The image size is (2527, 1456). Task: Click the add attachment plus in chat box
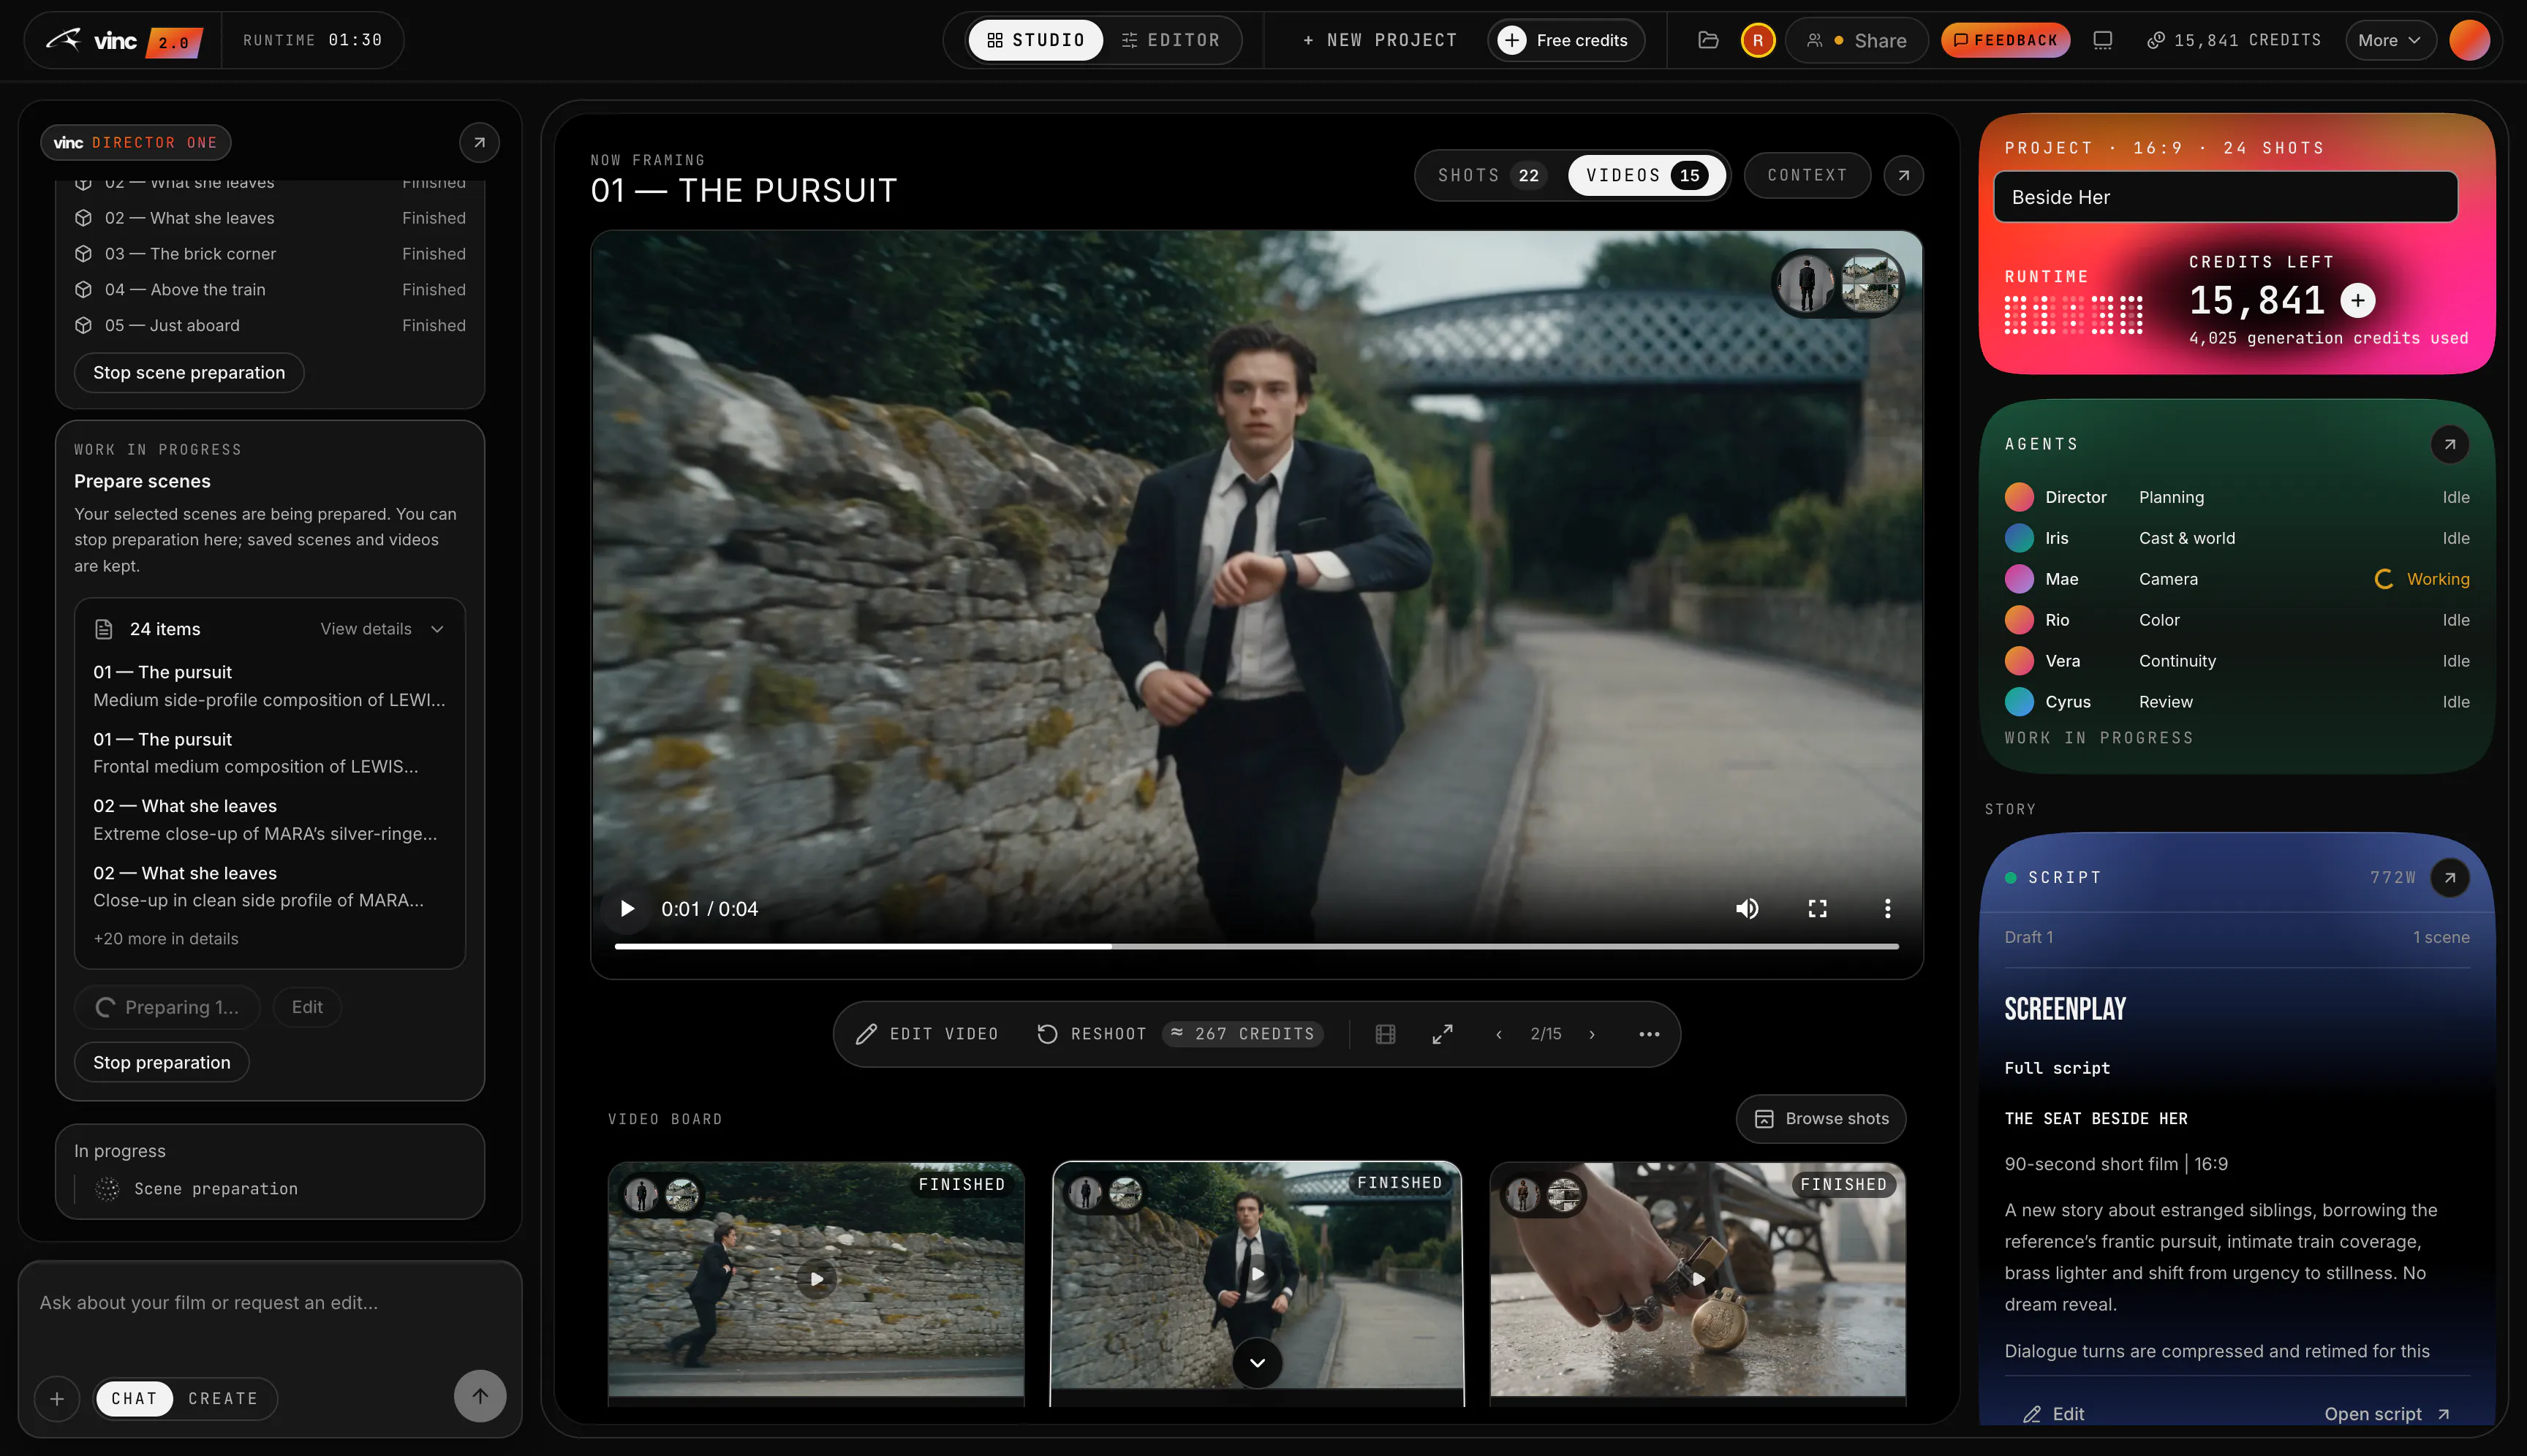tap(57, 1398)
